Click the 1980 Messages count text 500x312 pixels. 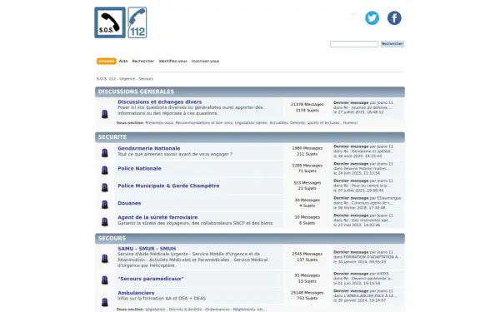[x=307, y=148]
